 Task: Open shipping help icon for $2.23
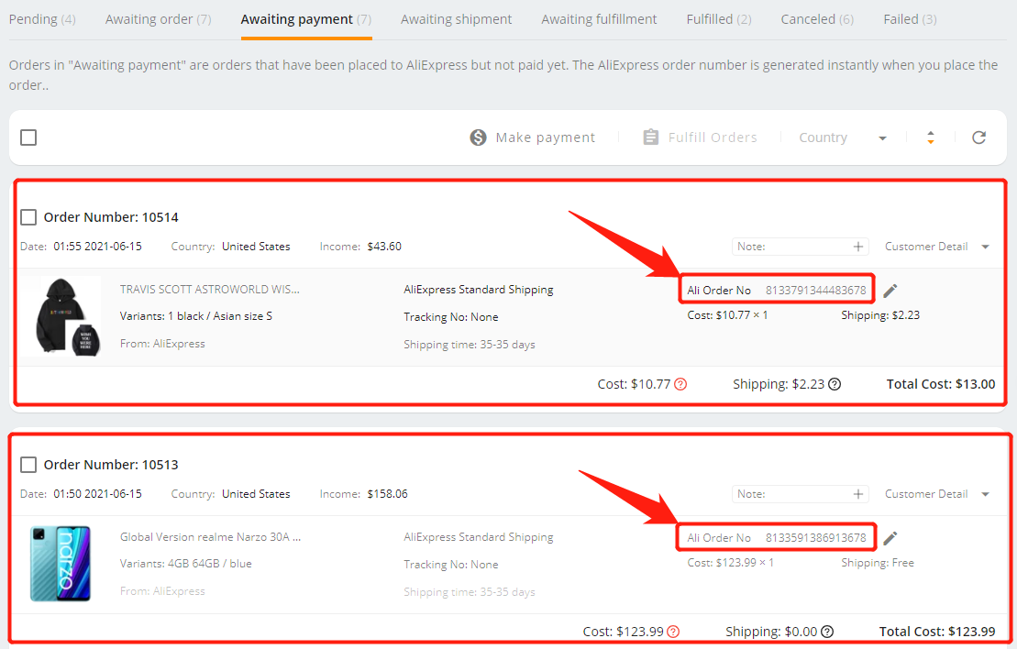click(x=835, y=384)
